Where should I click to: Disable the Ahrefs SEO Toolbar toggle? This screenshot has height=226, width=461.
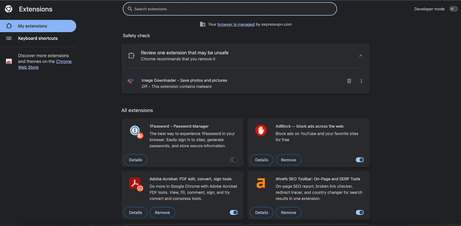(x=360, y=212)
